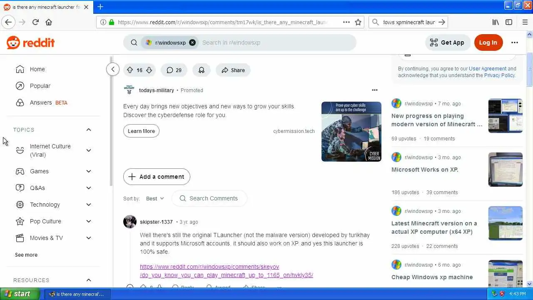
Task: Click Log In button
Action: pos(488,42)
